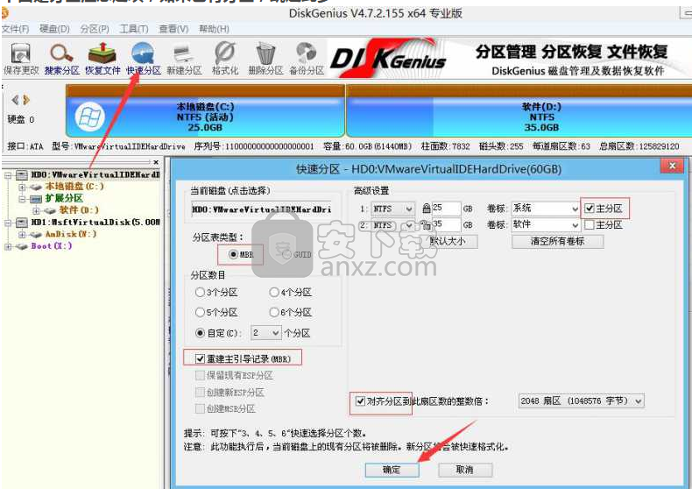The width and height of the screenshot is (692, 489).
Task: Click Clear All Volume Labels (清空所有卷标) button
Action: point(557,241)
